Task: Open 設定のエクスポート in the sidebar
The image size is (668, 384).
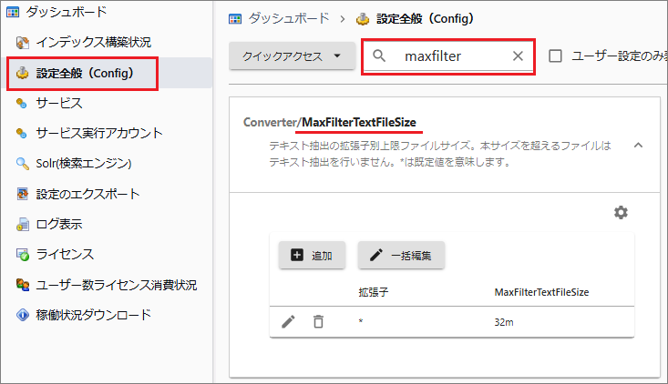Action: [87, 194]
